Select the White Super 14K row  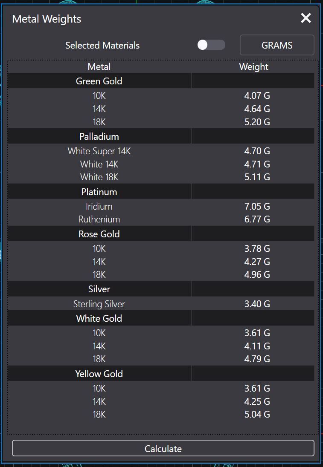[99, 151]
